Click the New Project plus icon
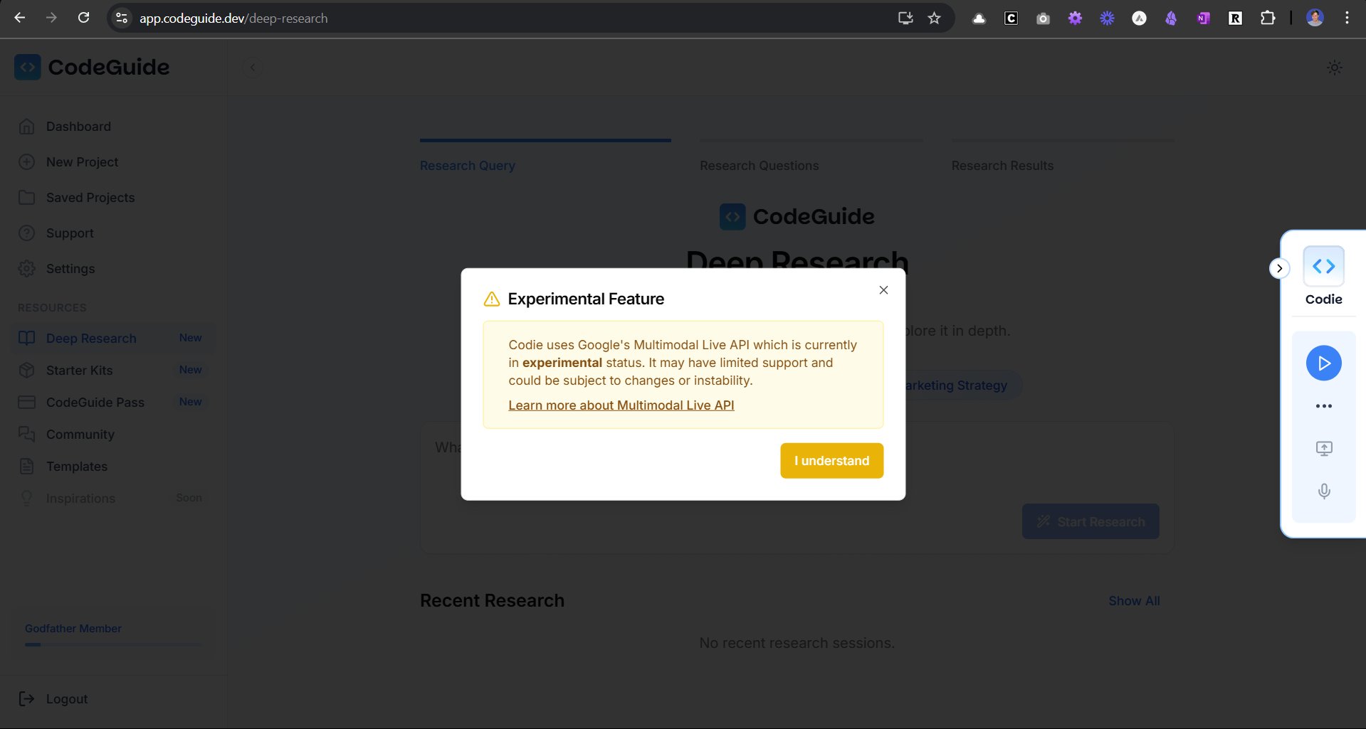This screenshot has height=729, width=1366. point(27,162)
